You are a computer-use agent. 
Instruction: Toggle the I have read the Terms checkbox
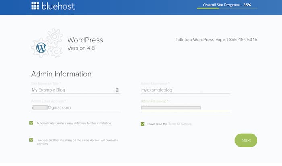(143, 124)
